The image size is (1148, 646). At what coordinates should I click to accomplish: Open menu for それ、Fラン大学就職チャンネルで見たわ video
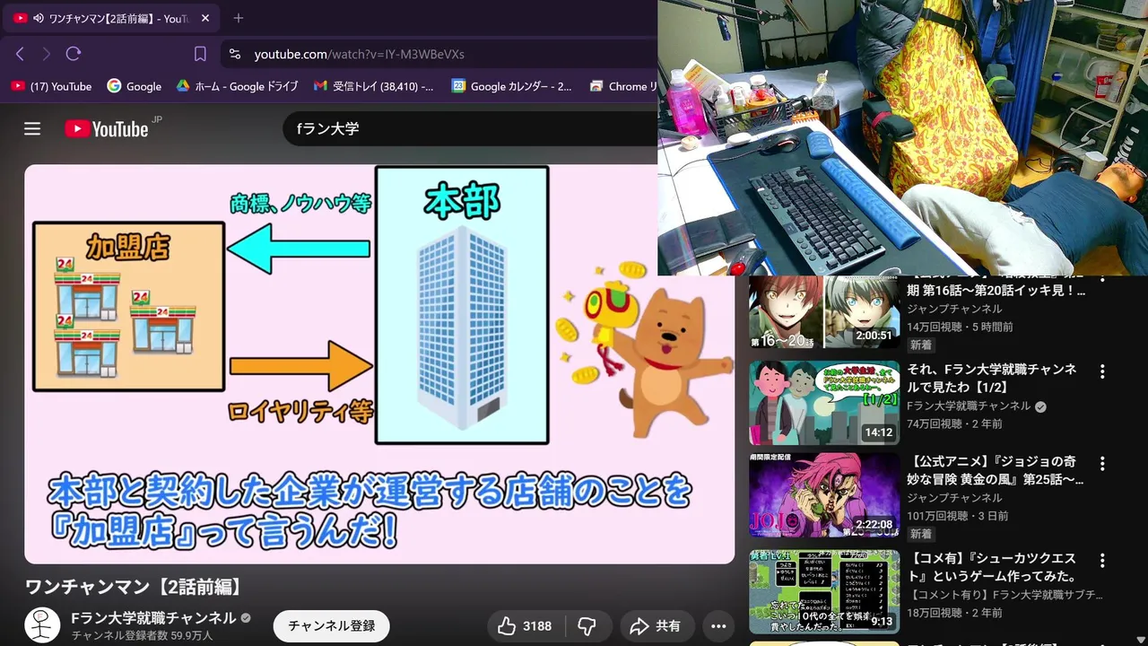(1102, 371)
